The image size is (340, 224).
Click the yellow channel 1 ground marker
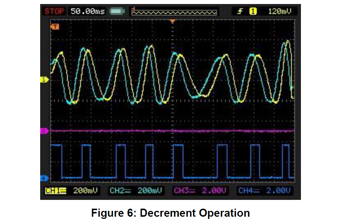(44, 79)
